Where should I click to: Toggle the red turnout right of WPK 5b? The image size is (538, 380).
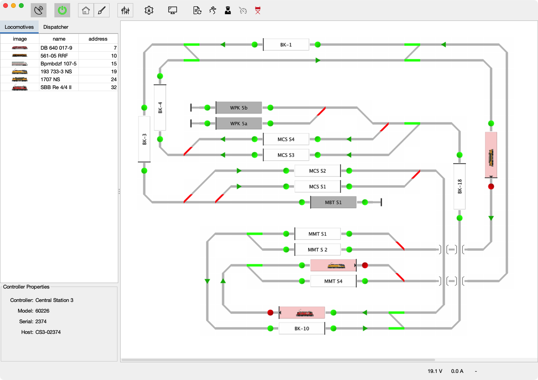[321, 112]
